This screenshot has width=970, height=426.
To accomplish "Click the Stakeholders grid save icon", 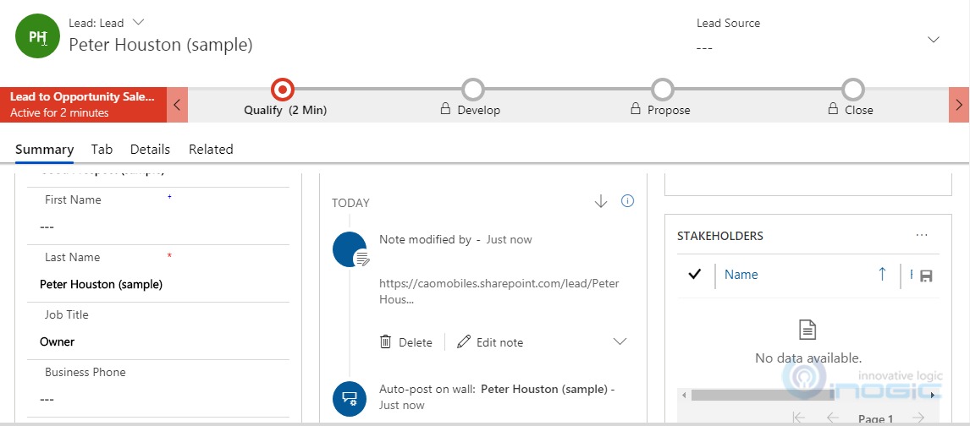I will click(x=926, y=276).
